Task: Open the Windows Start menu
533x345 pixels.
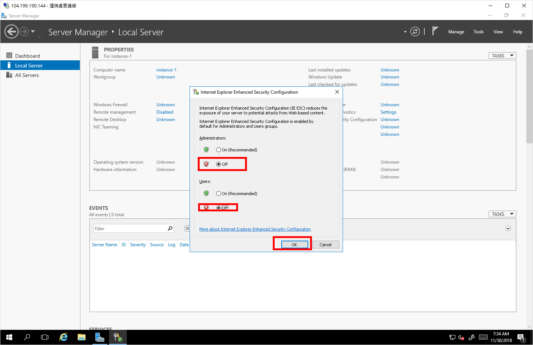Action: 9,337
